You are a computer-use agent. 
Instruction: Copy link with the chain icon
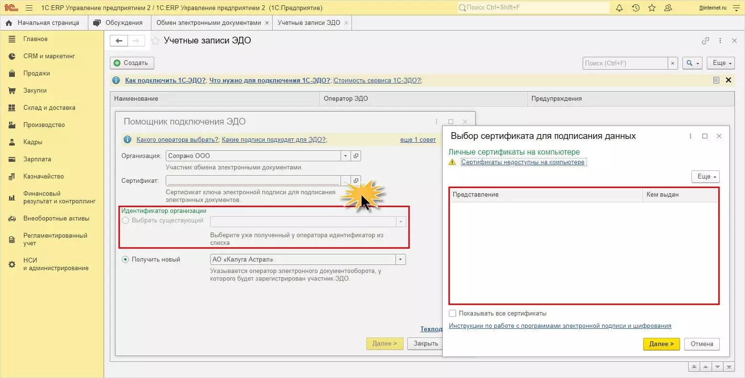(705, 41)
